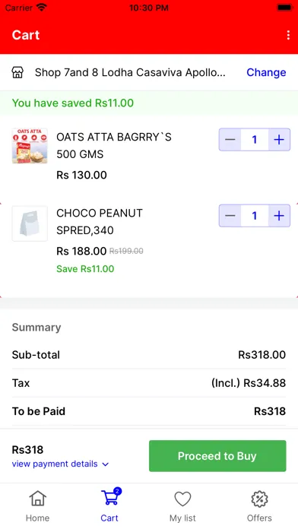Open Choco Peanut Spread placeholder image

pyautogui.click(x=30, y=223)
